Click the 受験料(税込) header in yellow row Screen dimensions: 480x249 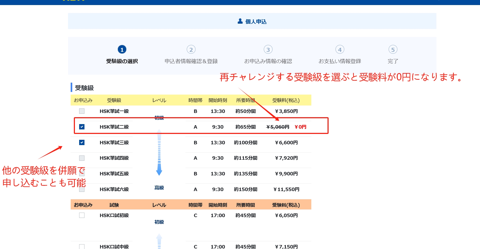tap(286, 100)
